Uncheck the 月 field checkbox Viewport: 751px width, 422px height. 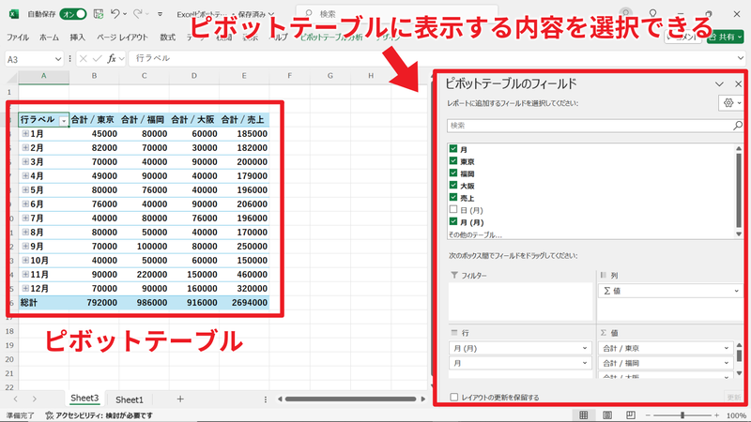(453, 148)
